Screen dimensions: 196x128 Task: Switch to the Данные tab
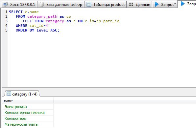coord(139,5)
